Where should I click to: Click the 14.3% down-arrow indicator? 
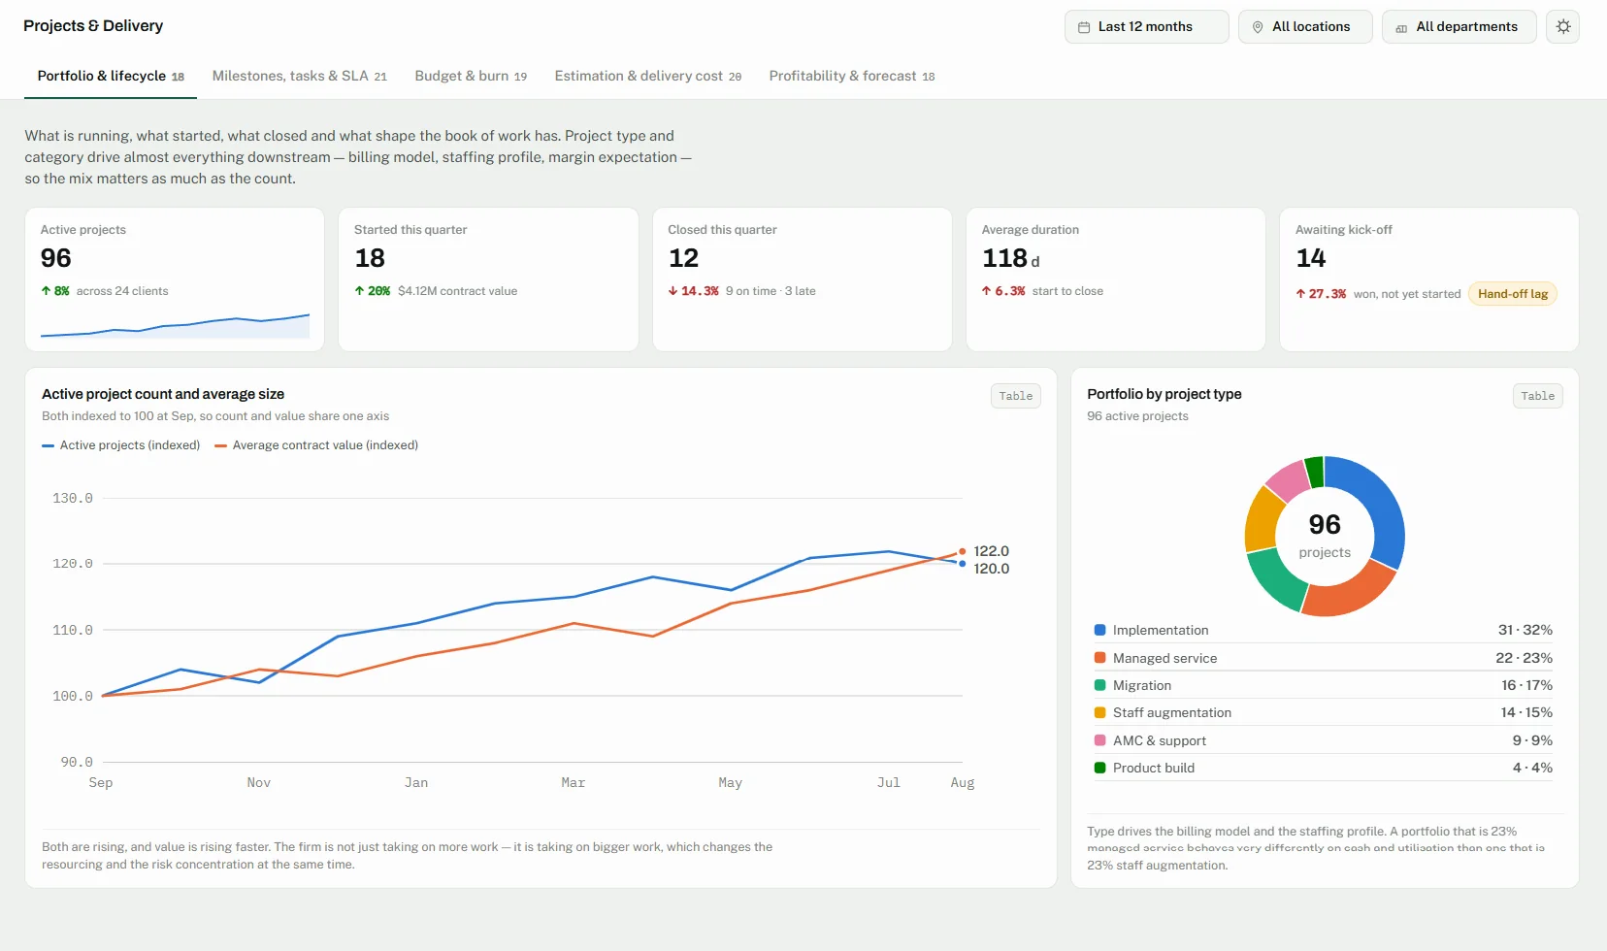694,291
